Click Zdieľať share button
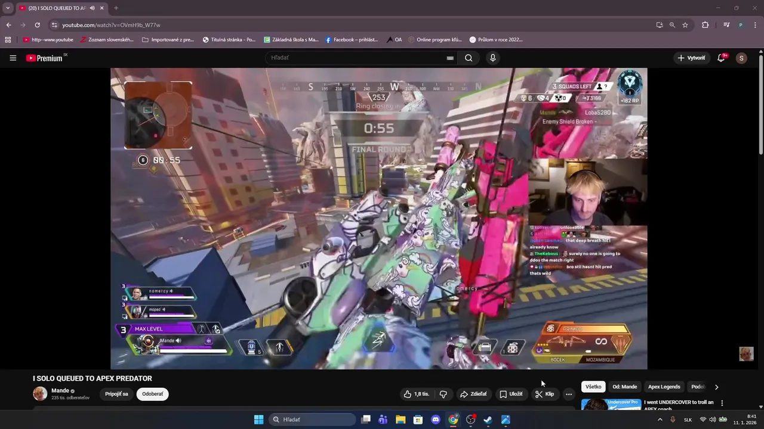Screen dimensions: 764x429 473,394
